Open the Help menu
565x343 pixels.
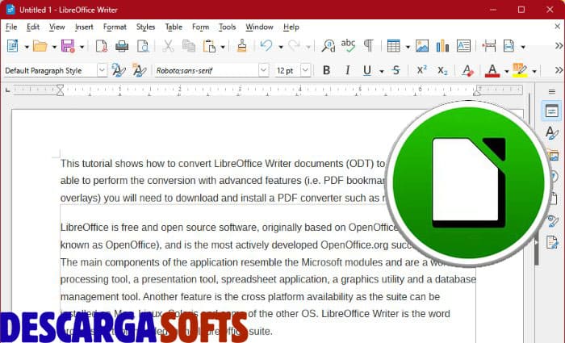[291, 27]
